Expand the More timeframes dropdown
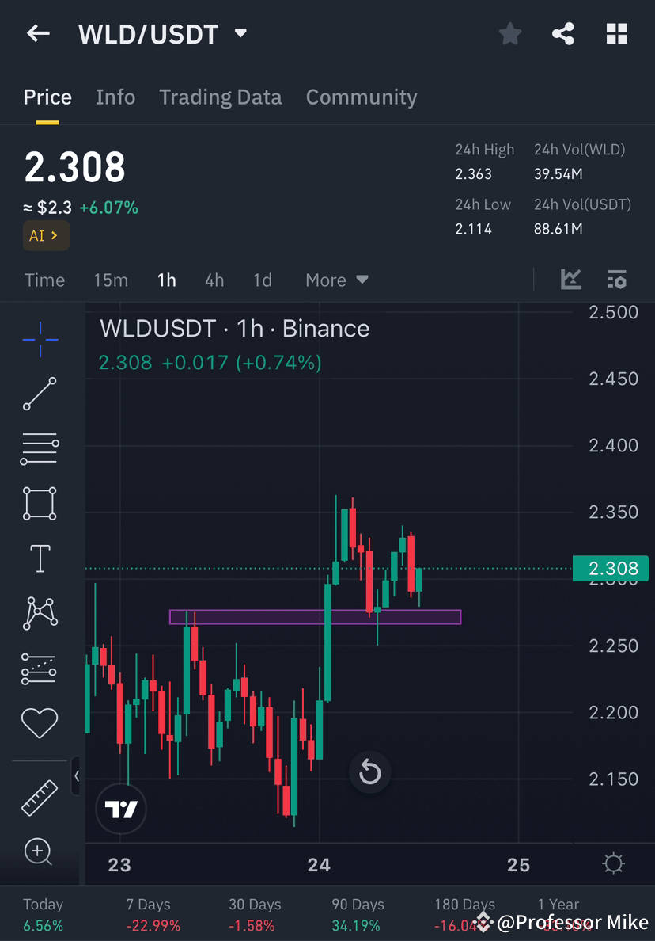The height and width of the screenshot is (941, 655). (336, 280)
